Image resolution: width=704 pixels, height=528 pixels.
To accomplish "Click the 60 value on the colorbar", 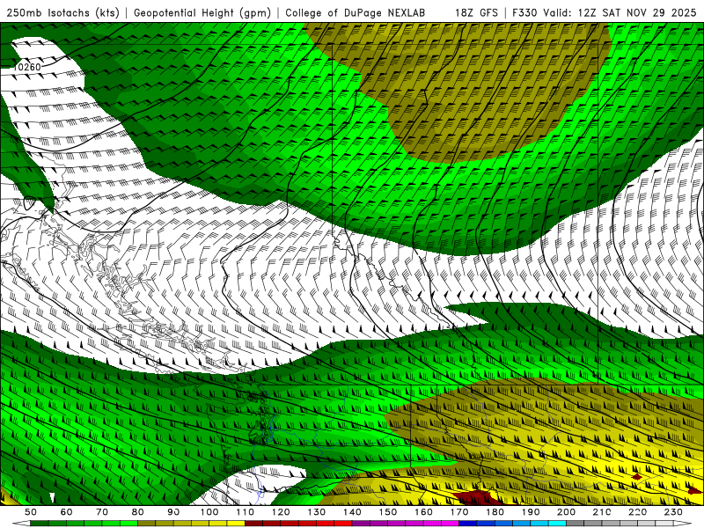I will (67, 512).
